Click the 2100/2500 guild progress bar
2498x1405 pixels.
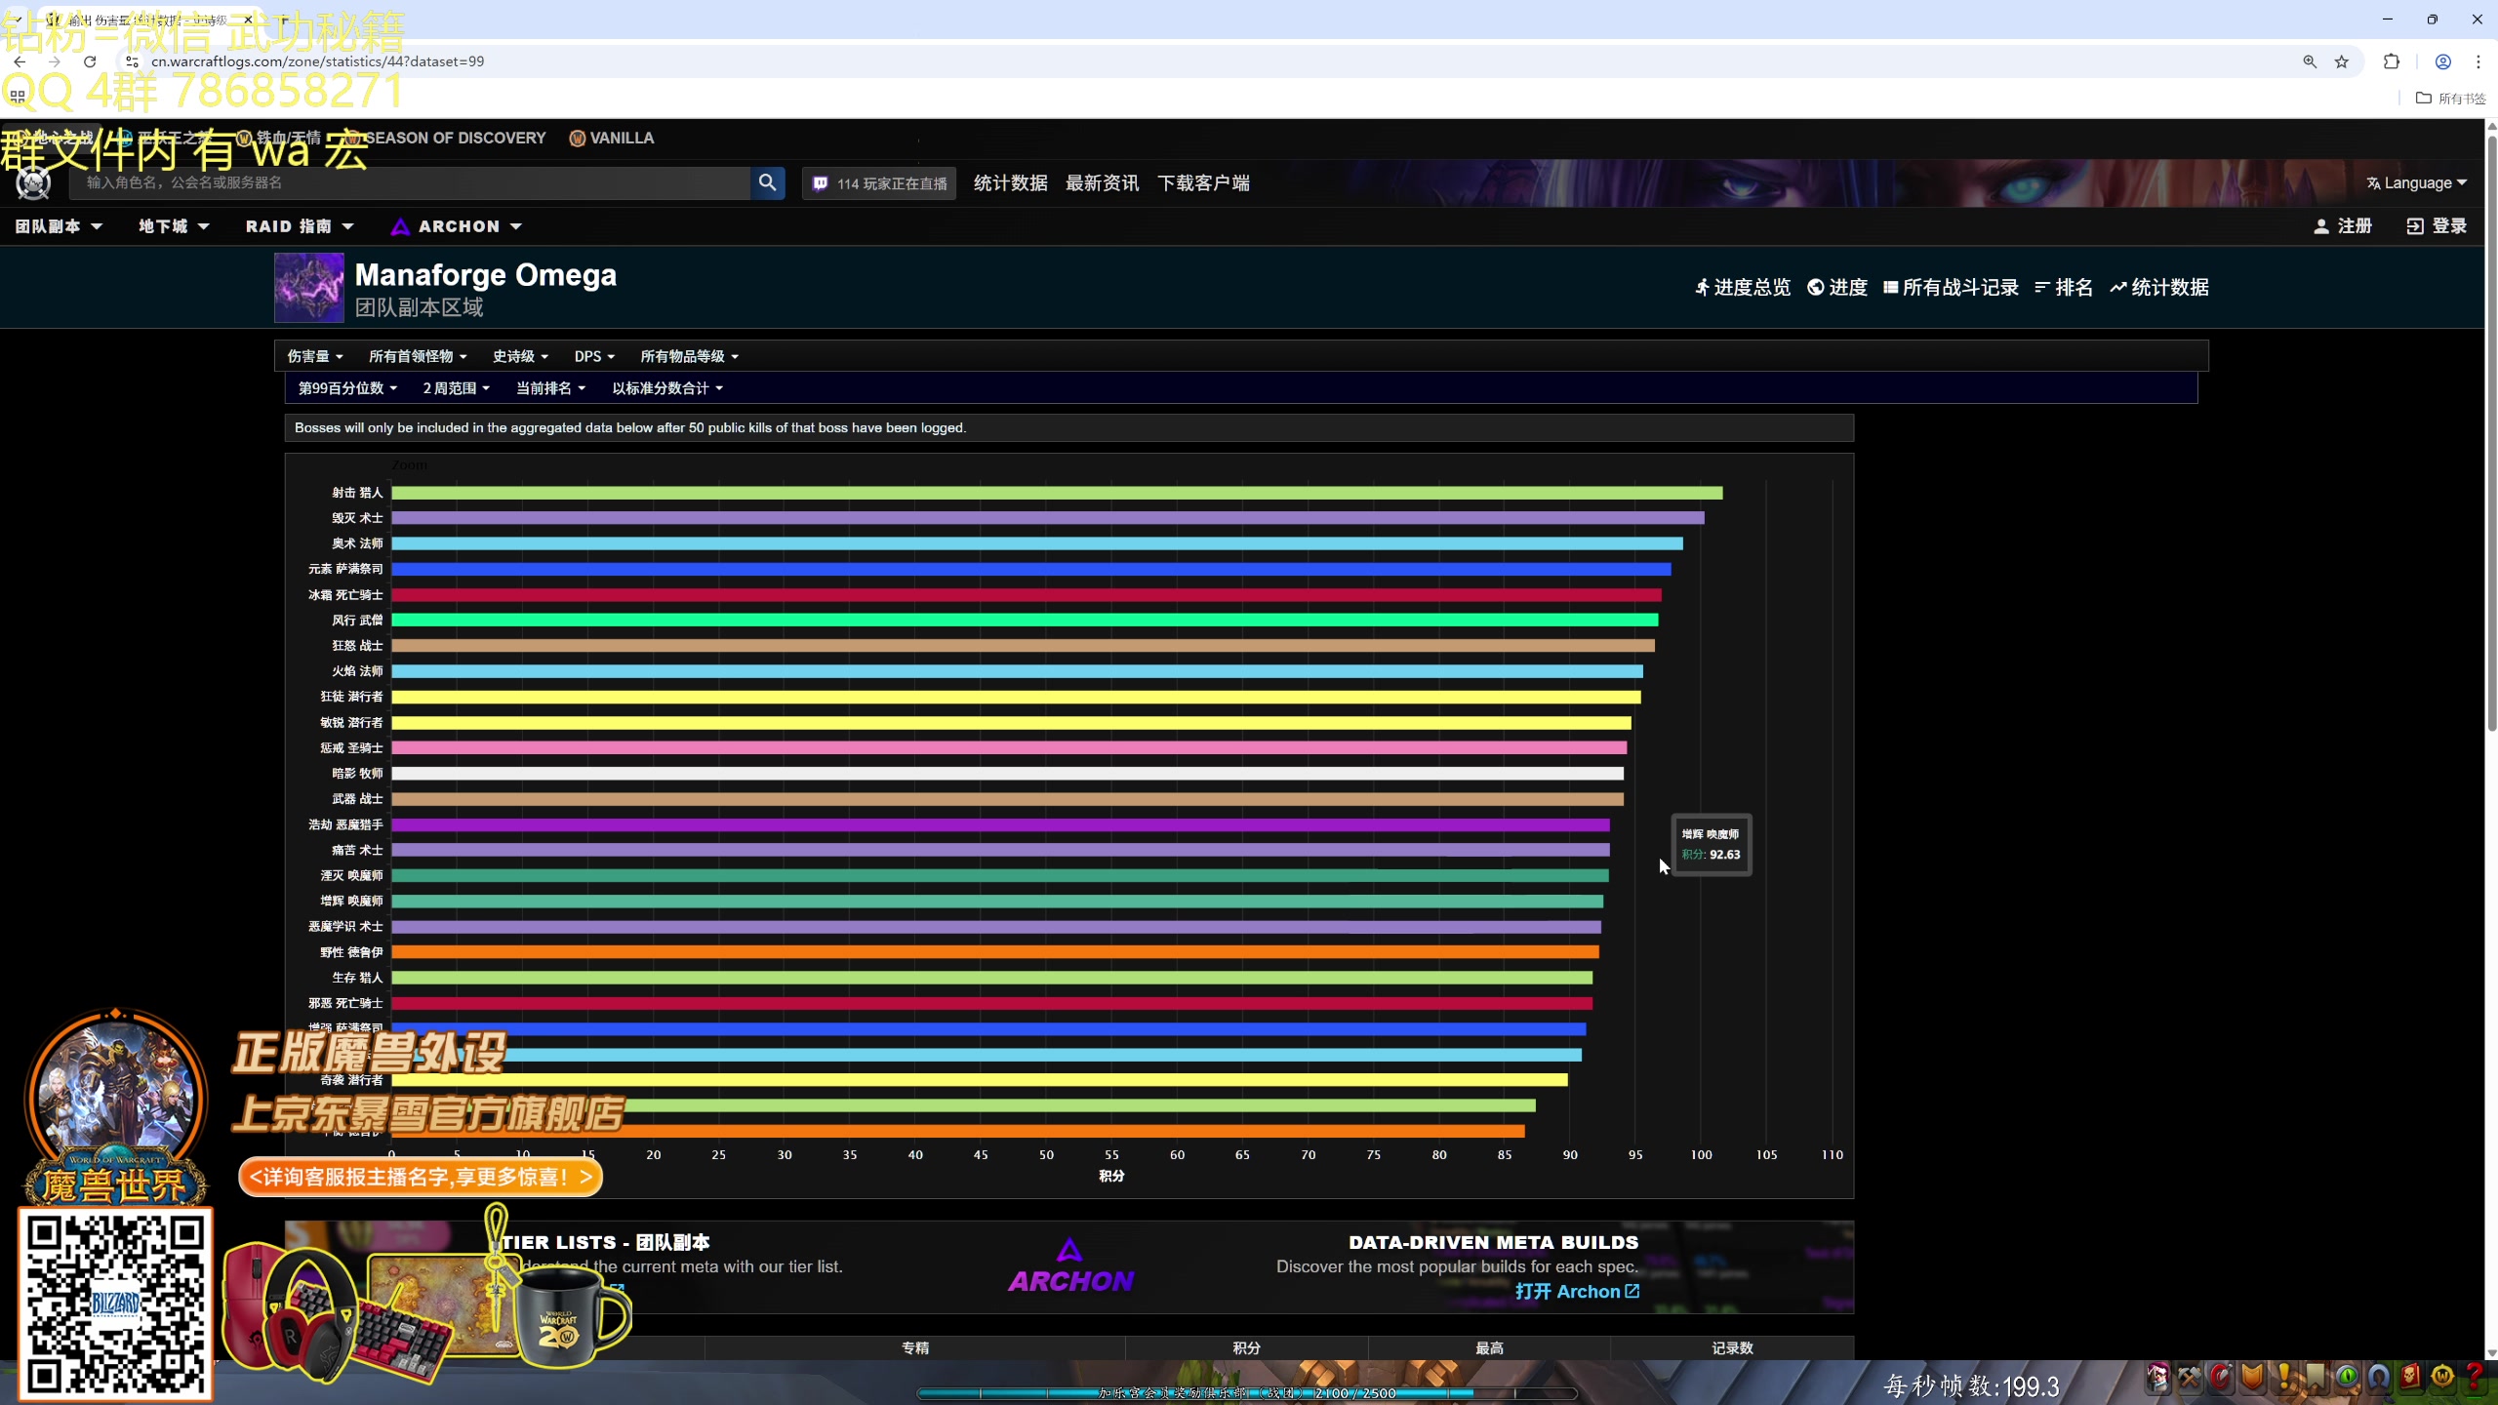pos(1246,1393)
